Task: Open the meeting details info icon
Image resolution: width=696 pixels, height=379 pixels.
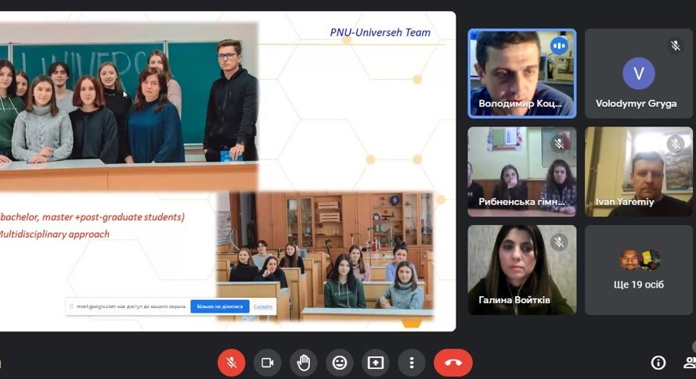Action: 658,363
